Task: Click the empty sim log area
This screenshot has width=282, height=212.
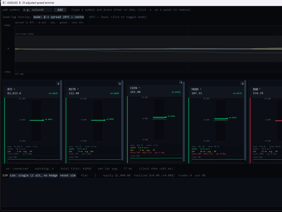Action: [x=142, y=193]
